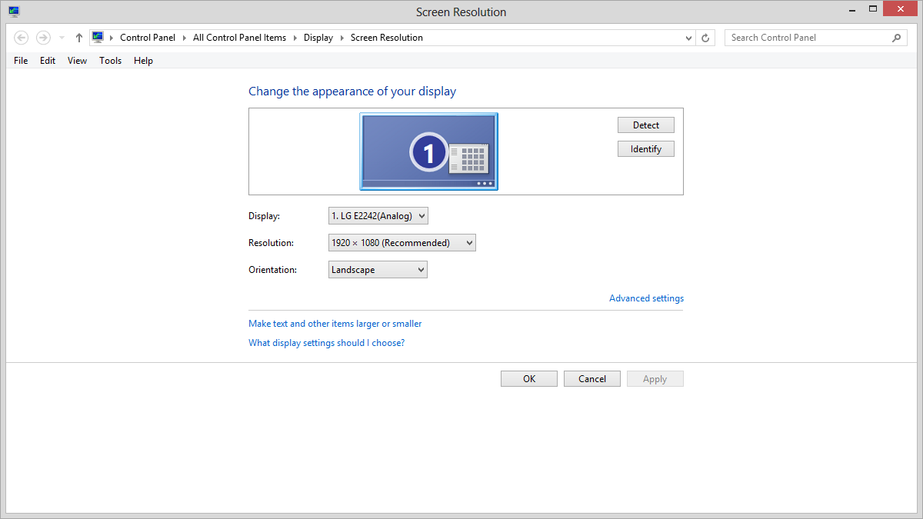Image resolution: width=923 pixels, height=519 pixels.
Task: Open the File menu
Action: (21, 61)
